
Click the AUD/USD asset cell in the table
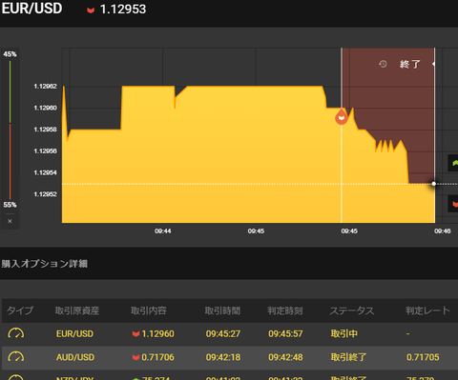(x=75, y=357)
